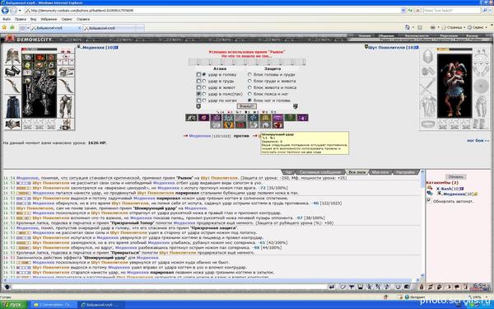Image resolution: width=494 pixels, height=309 pixels.
Task: Switch to second 'Бойцовский клуб' browser tab
Action: pyautogui.click(x=110, y=28)
